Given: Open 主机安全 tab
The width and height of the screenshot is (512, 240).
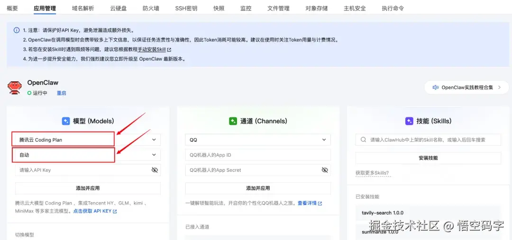Looking at the screenshot, I should [x=355, y=9].
